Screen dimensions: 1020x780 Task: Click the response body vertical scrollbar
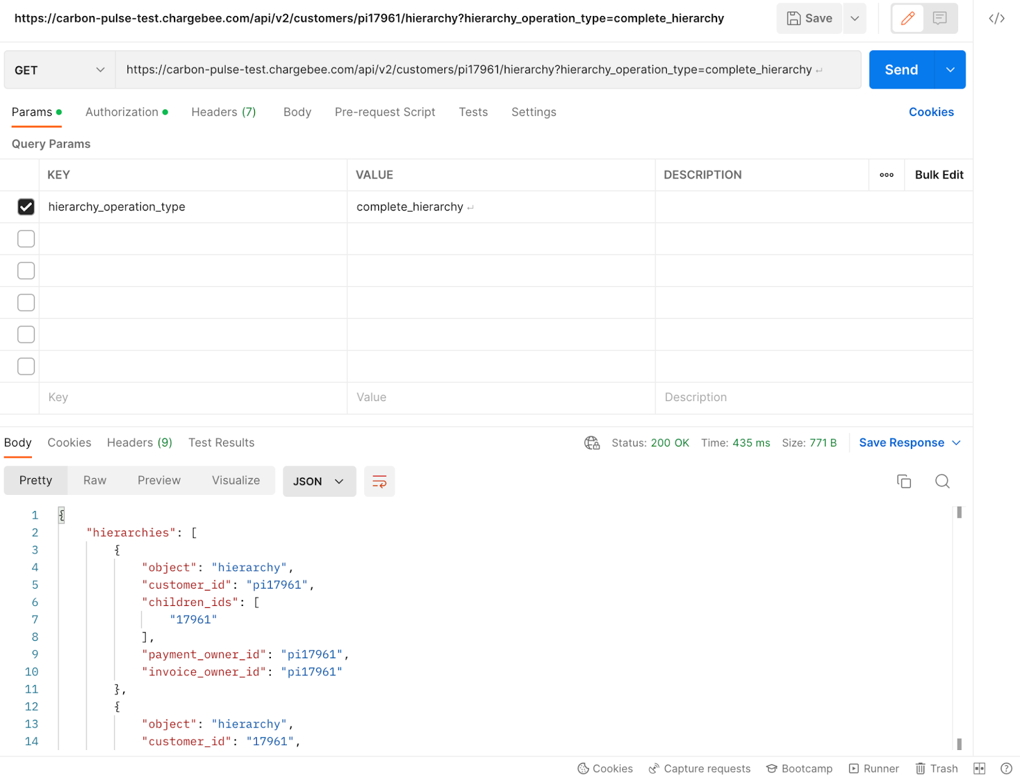pos(959,625)
